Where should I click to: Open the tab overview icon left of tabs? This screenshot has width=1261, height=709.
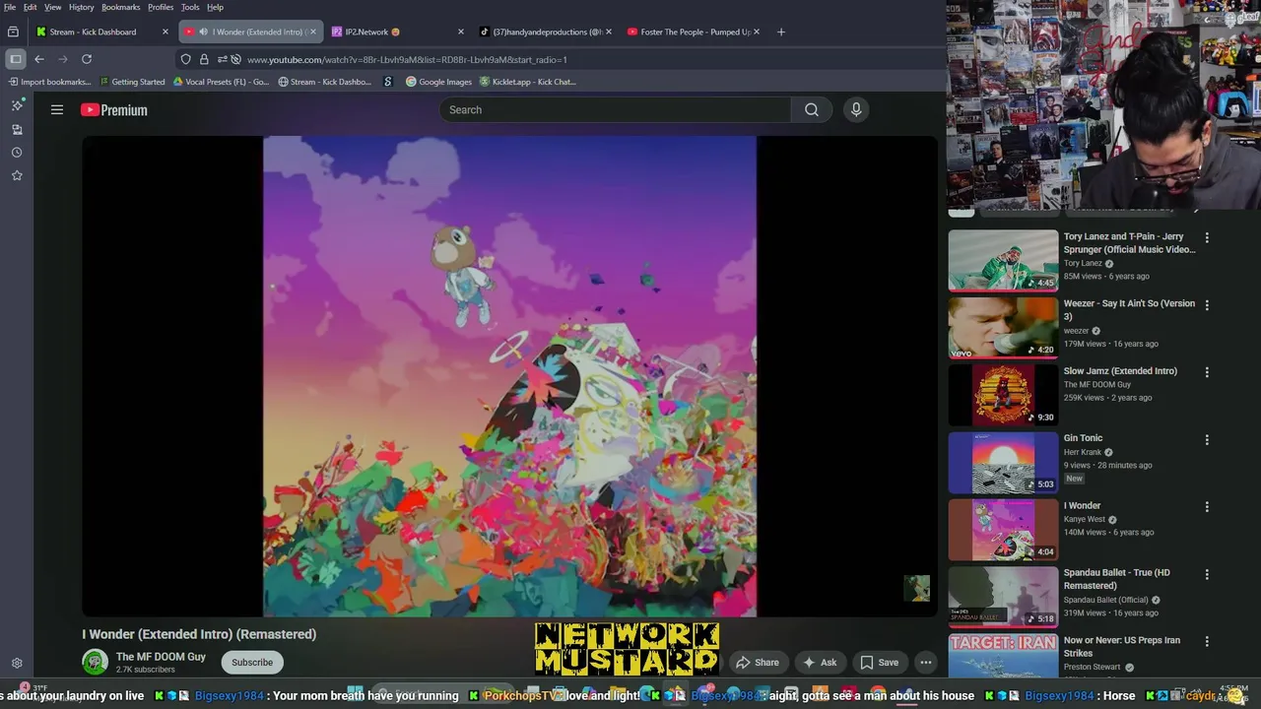click(13, 32)
